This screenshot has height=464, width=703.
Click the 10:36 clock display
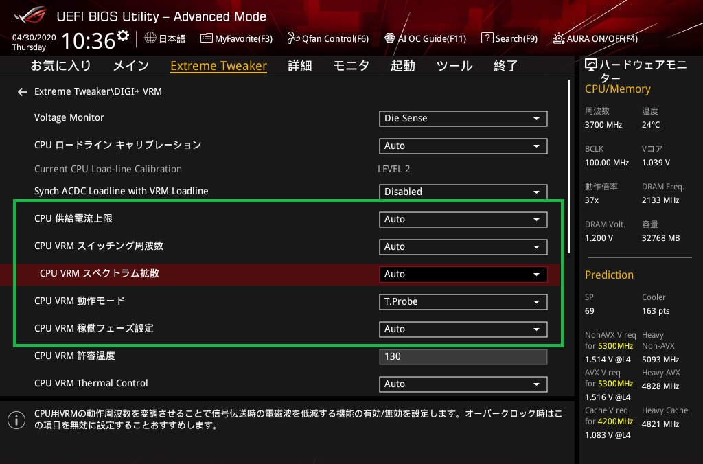89,40
